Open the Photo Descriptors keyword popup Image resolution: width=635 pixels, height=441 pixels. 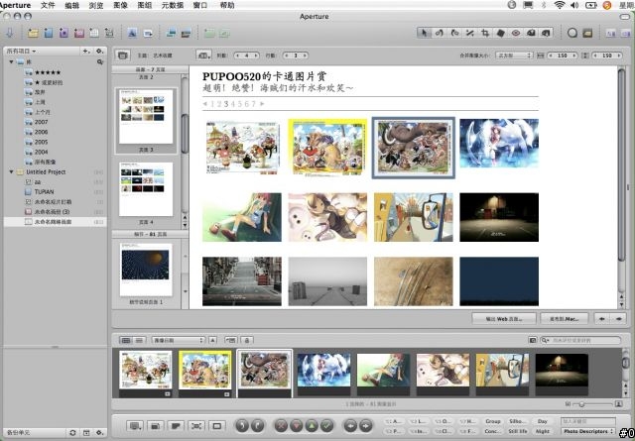coord(588,432)
